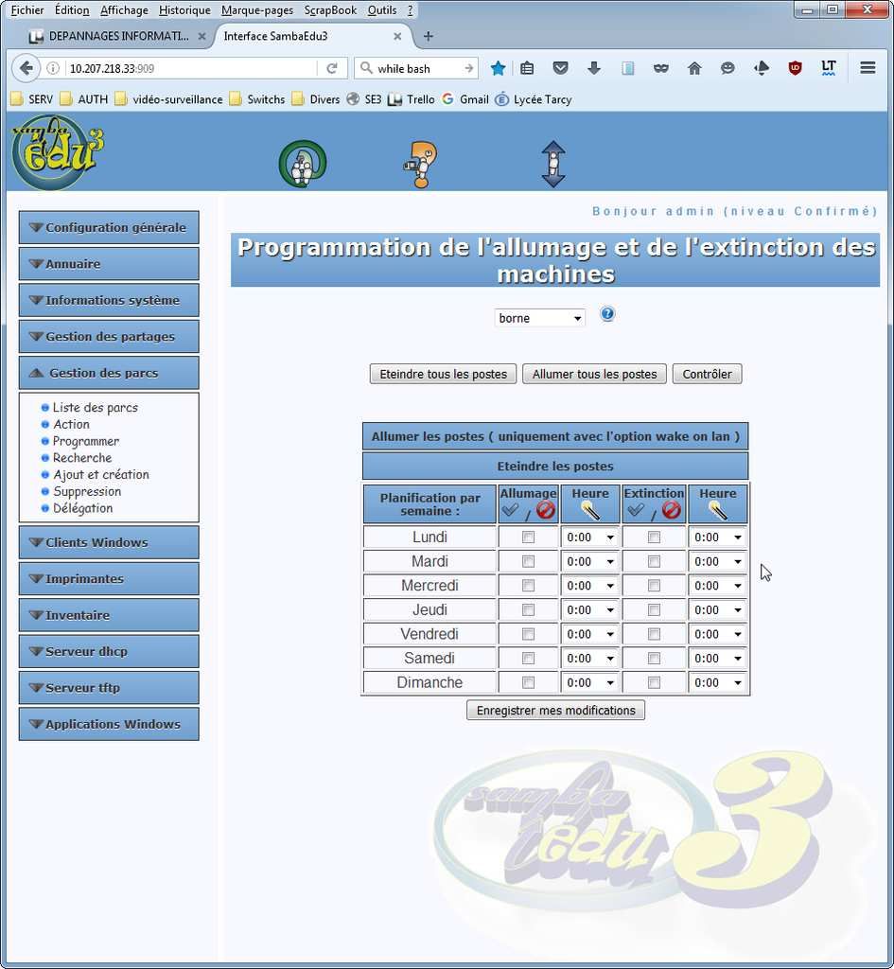The height and width of the screenshot is (969, 894).
Task: Click the search go arrow icon
Action: 469,68
